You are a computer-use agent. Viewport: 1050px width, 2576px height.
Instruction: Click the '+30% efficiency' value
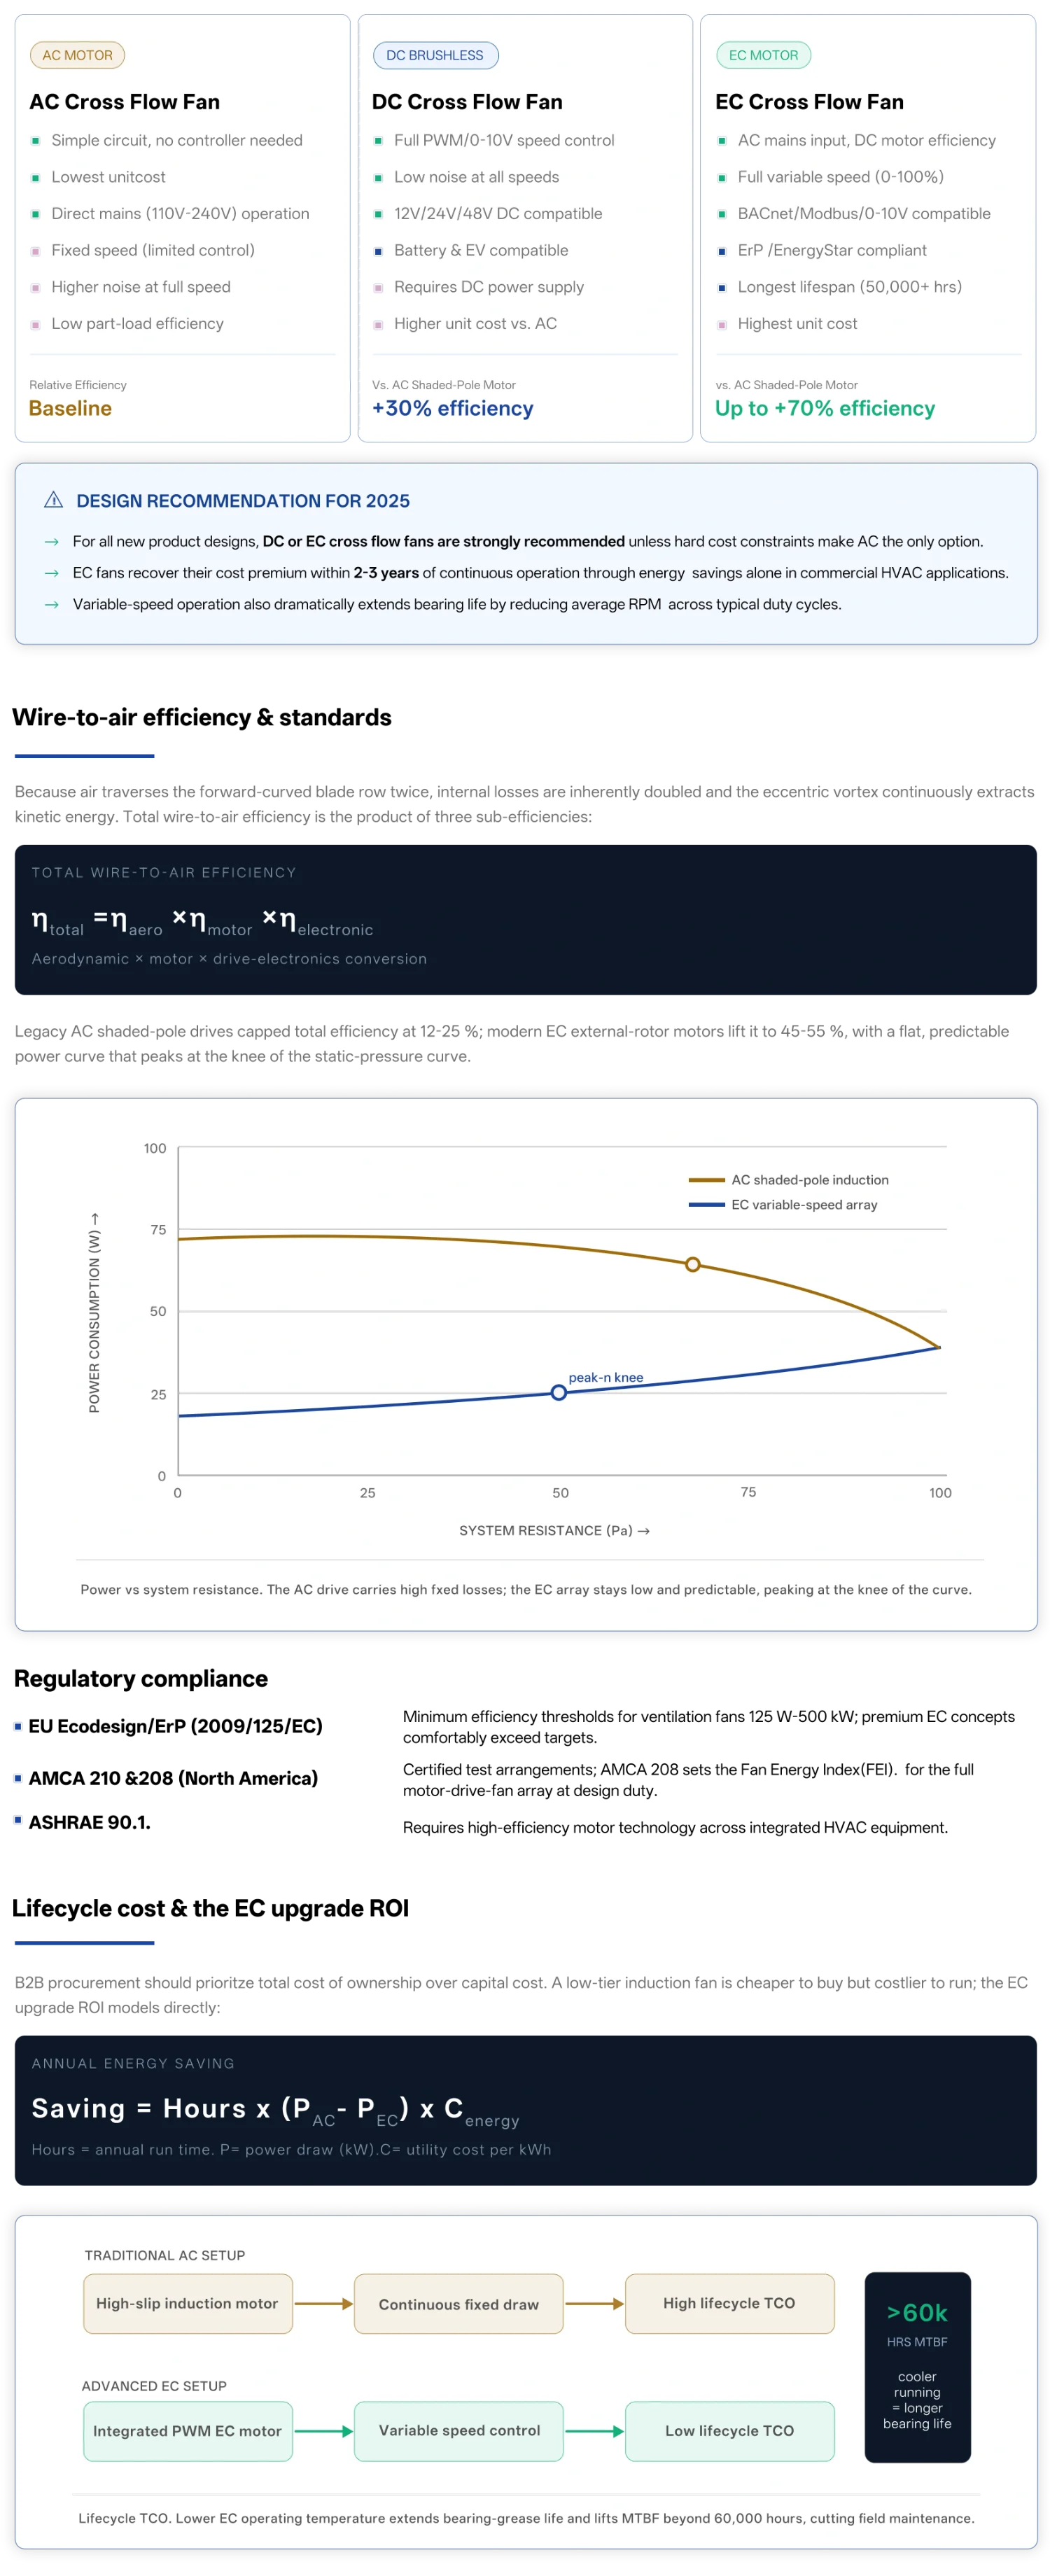click(453, 408)
